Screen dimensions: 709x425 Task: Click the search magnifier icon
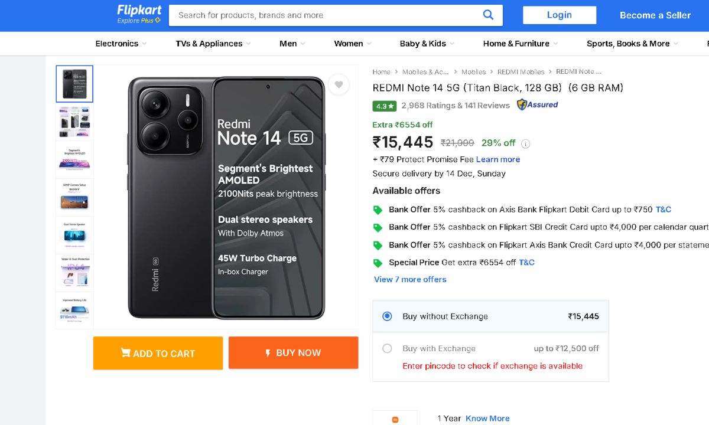pyautogui.click(x=488, y=15)
